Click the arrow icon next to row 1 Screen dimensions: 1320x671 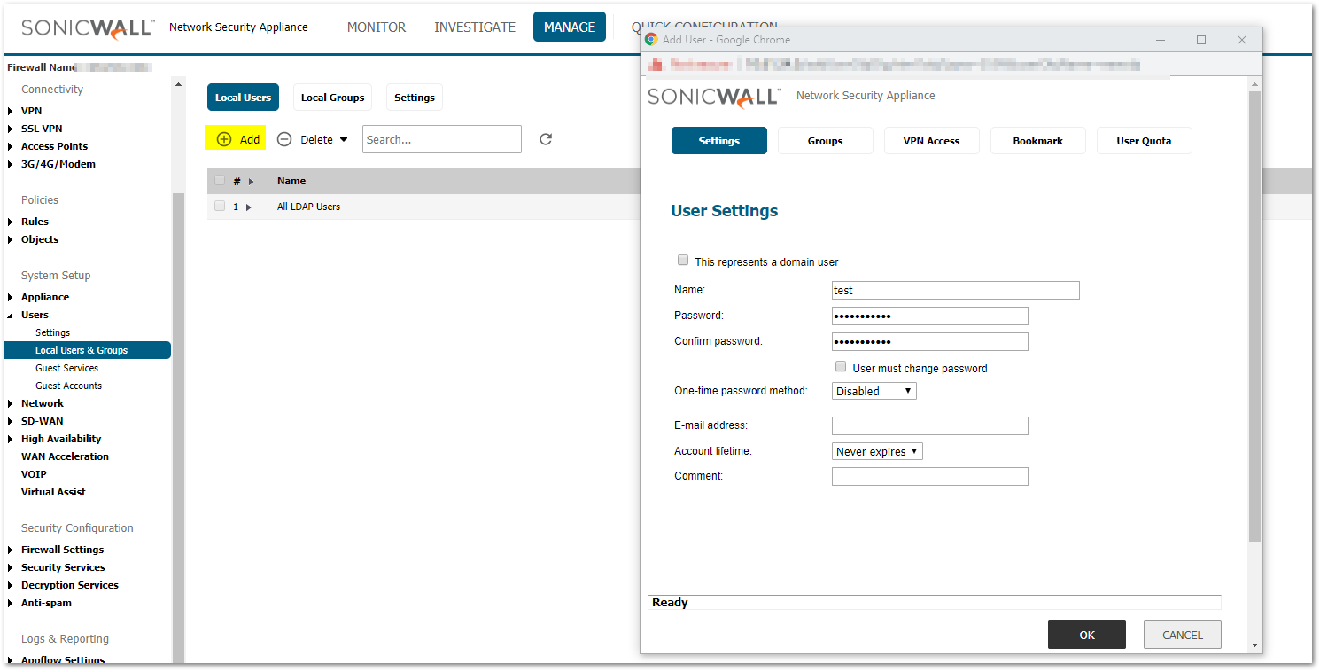249,207
